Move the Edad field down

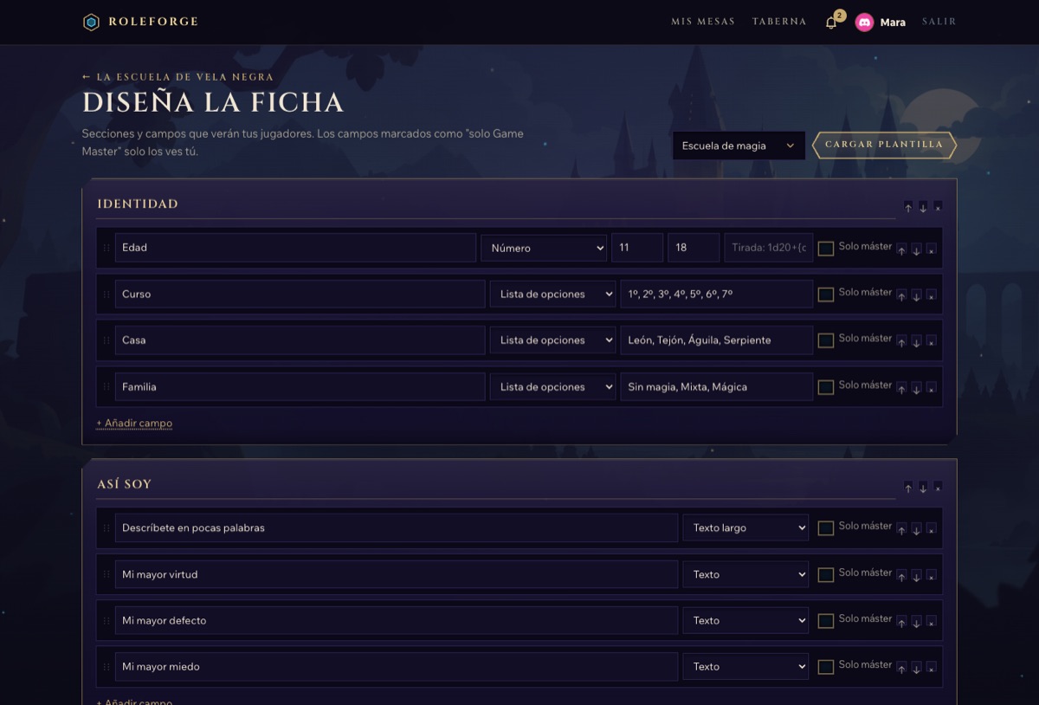click(x=916, y=249)
